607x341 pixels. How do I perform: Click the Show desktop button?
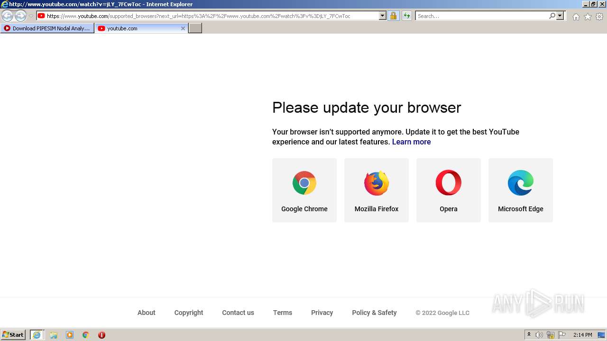coord(601,335)
